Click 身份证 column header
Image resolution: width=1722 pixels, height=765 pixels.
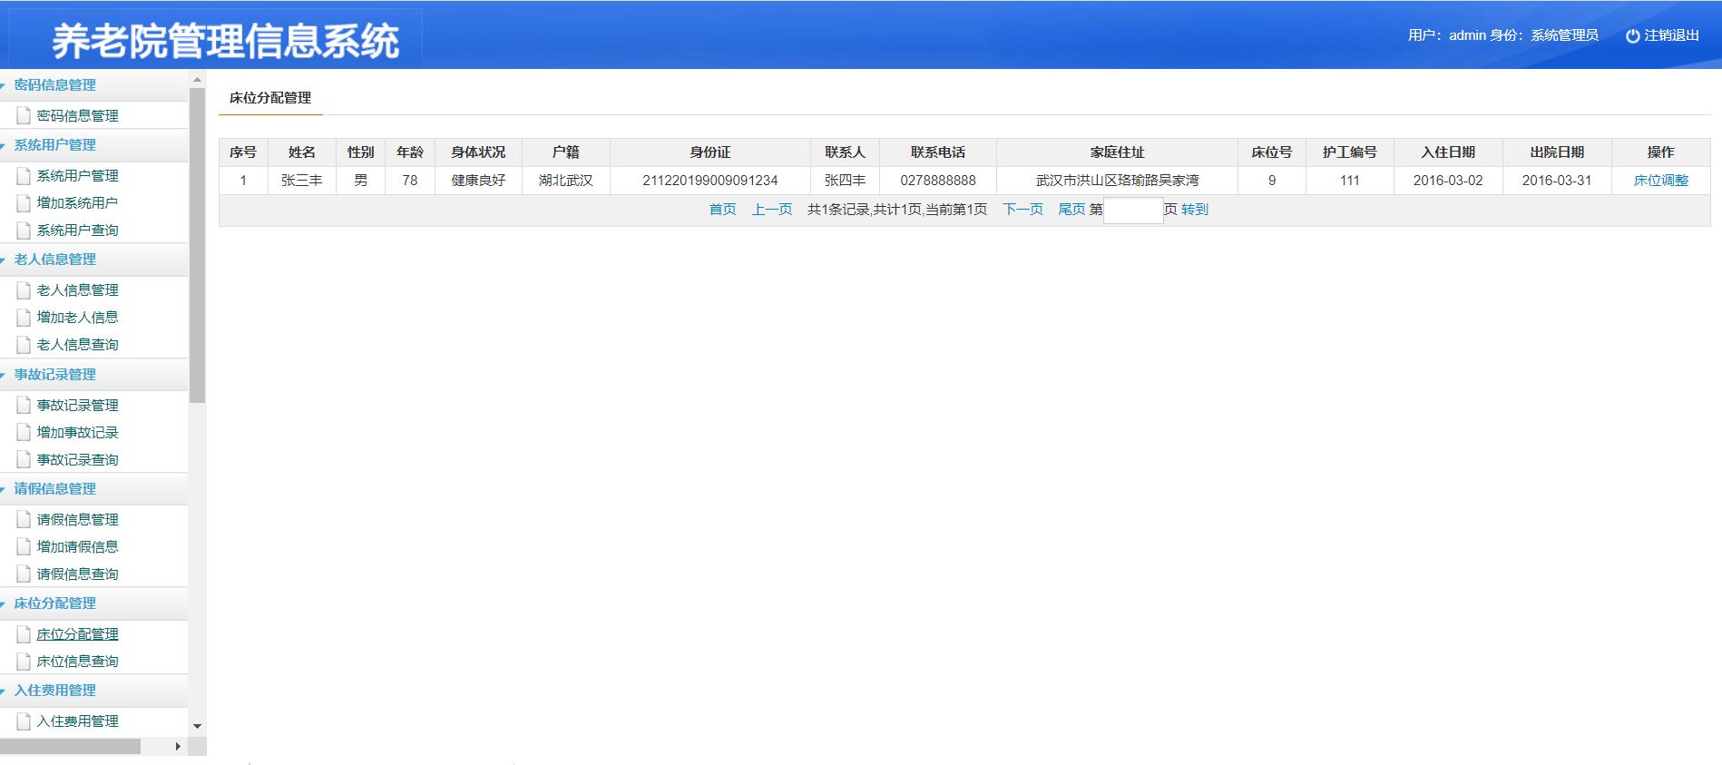[709, 152]
